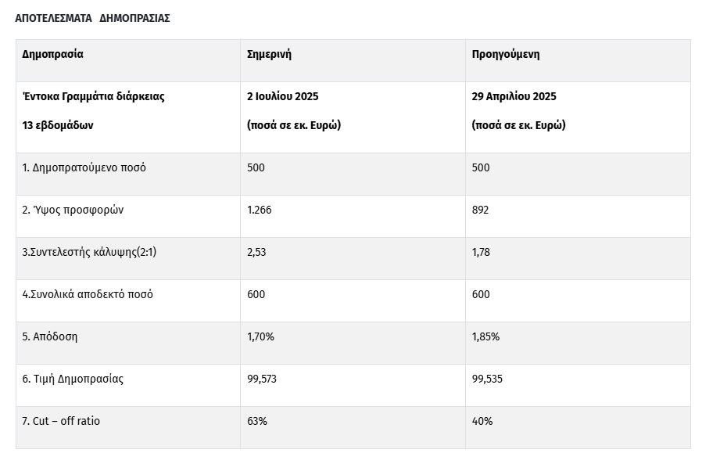Click the 29 Απριλίου 2025 date cell

[x=514, y=96]
